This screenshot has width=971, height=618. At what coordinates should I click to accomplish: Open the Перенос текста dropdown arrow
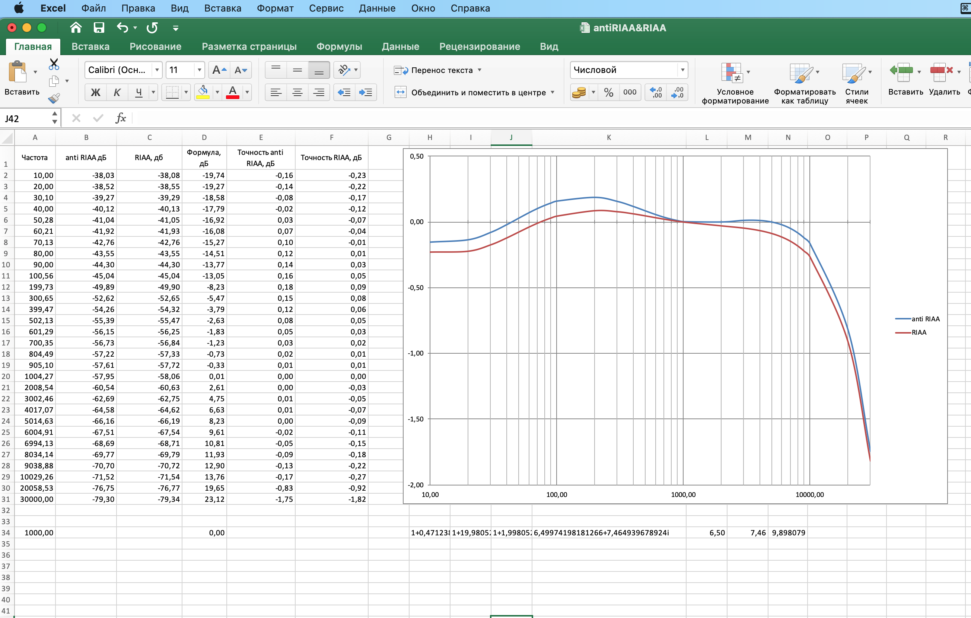[480, 70]
